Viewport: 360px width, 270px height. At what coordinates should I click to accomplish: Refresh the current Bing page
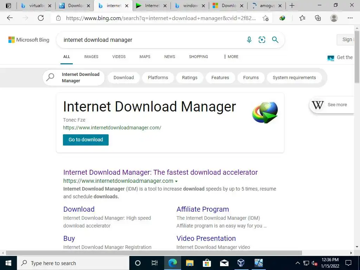coord(41,18)
